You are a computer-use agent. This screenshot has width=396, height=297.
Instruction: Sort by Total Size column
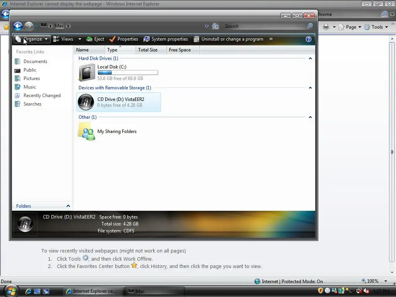pos(151,50)
